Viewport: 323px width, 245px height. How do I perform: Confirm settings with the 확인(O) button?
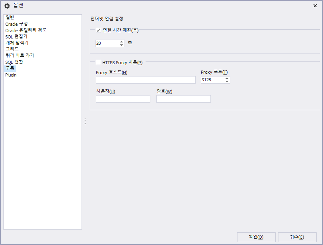256,237
